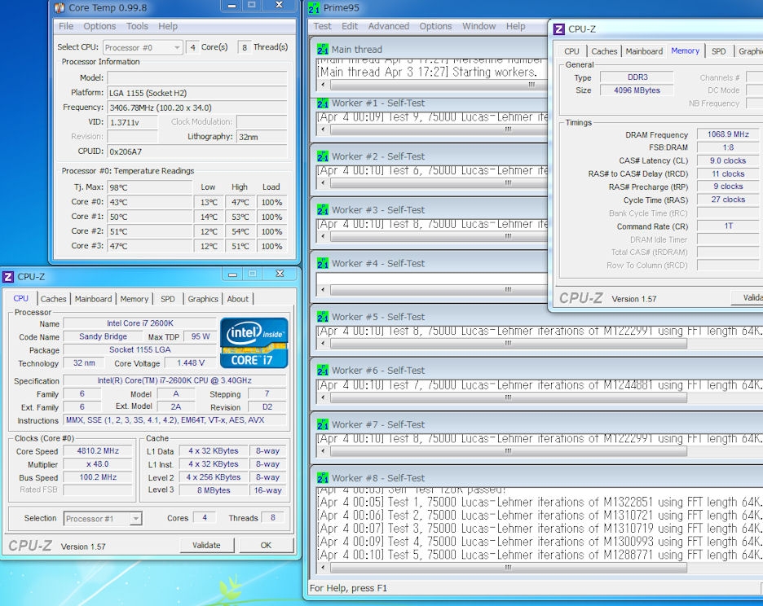Switch to Mainboard tab in bottom CPU-Z window
The width and height of the screenshot is (763, 606).
pyautogui.click(x=93, y=299)
